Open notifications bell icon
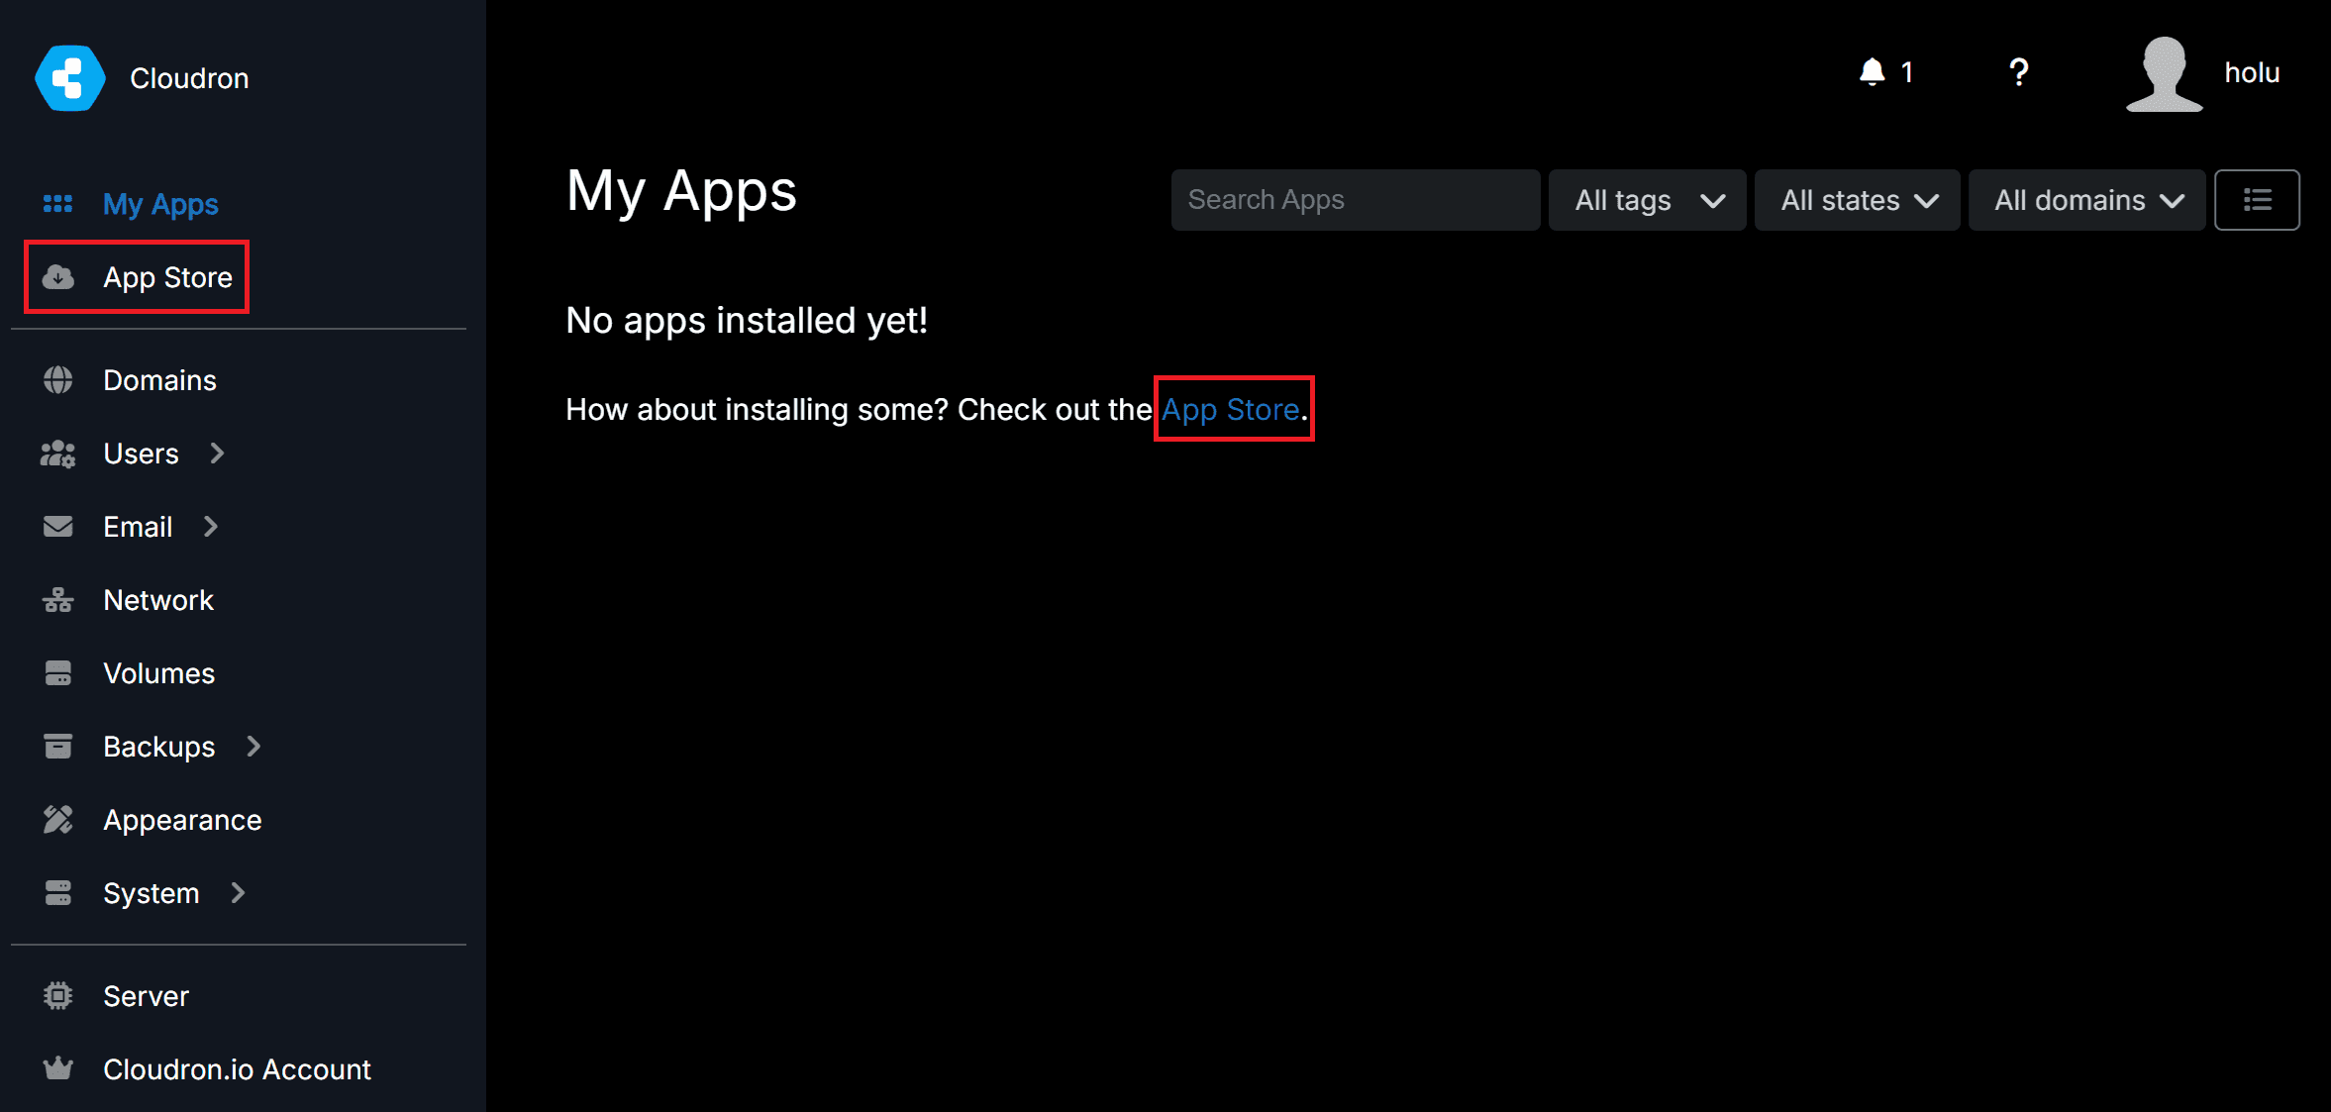2331x1112 pixels. pyautogui.click(x=1872, y=72)
